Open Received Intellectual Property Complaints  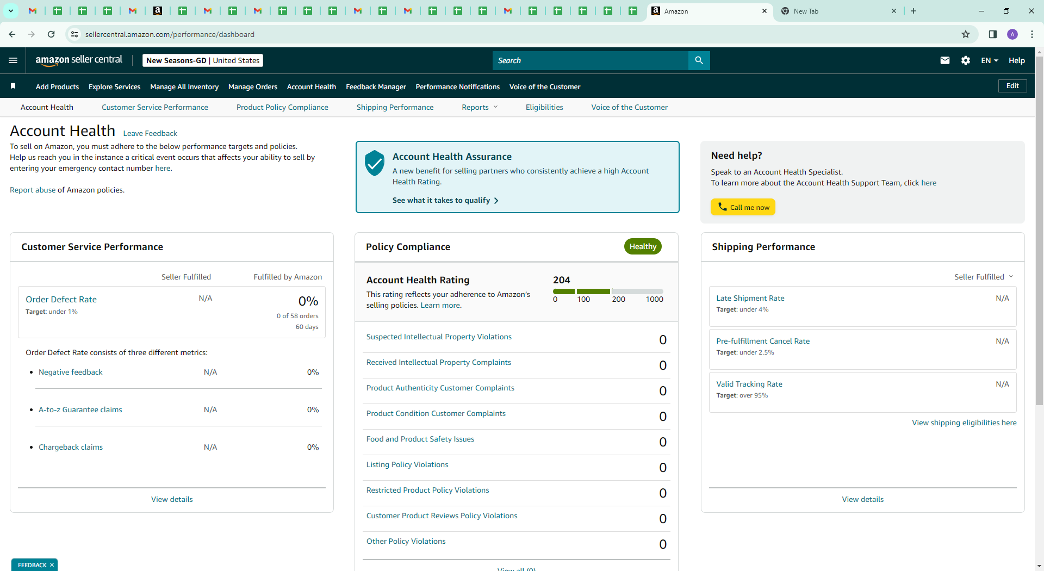click(439, 362)
